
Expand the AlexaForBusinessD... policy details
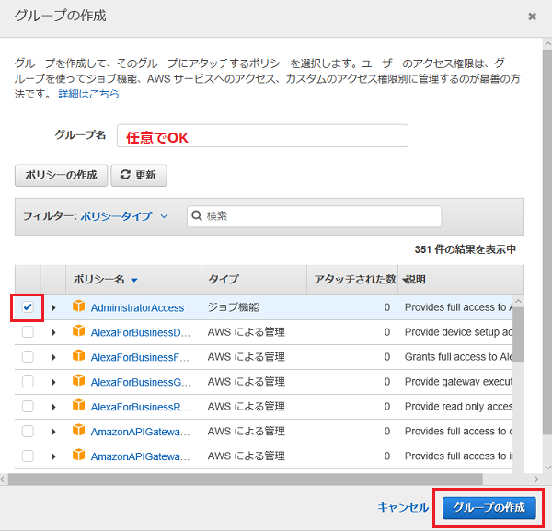click(53, 332)
